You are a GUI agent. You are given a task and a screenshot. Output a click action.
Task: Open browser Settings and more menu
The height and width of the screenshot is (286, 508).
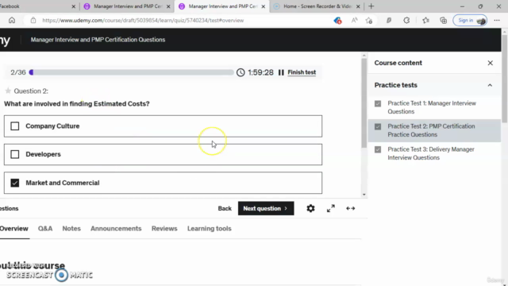pyautogui.click(x=497, y=21)
